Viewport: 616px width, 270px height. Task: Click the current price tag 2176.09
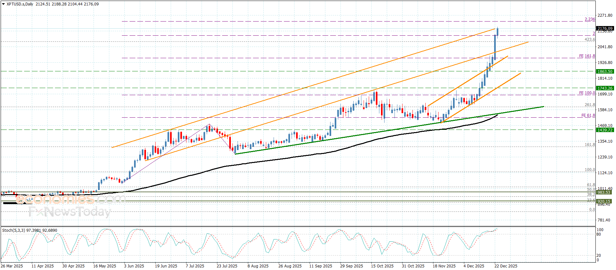pyautogui.click(x=605, y=29)
